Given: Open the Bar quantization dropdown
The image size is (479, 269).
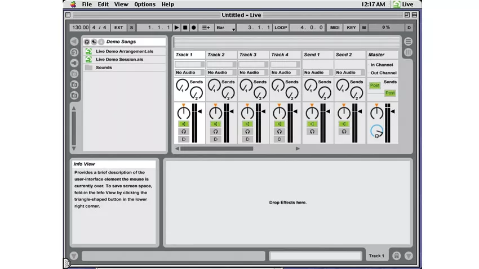Looking at the screenshot, I should tap(225, 28).
